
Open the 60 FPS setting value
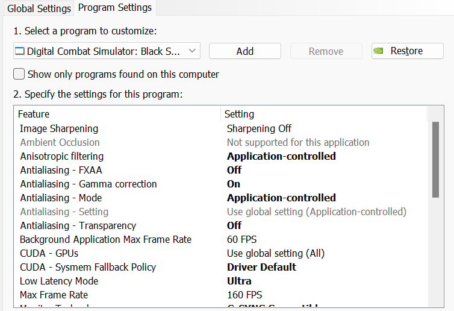[x=242, y=239]
